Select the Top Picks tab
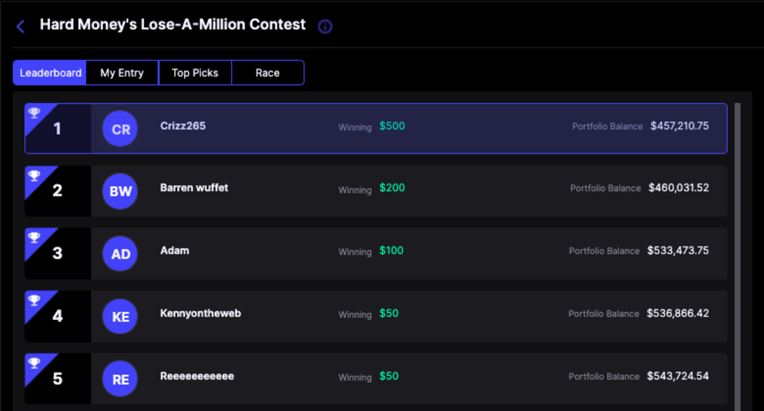Image resolution: width=764 pixels, height=411 pixels. pyautogui.click(x=195, y=73)
